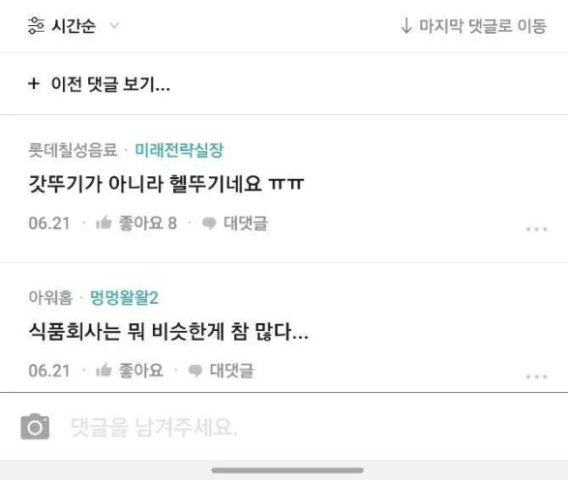Viewport: 568px width, 480px height.
Task: Open more options on 갓뚜기 comment
Action: pos(536,229)
